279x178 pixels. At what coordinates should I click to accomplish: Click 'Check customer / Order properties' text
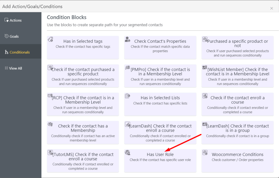point(238,160)
